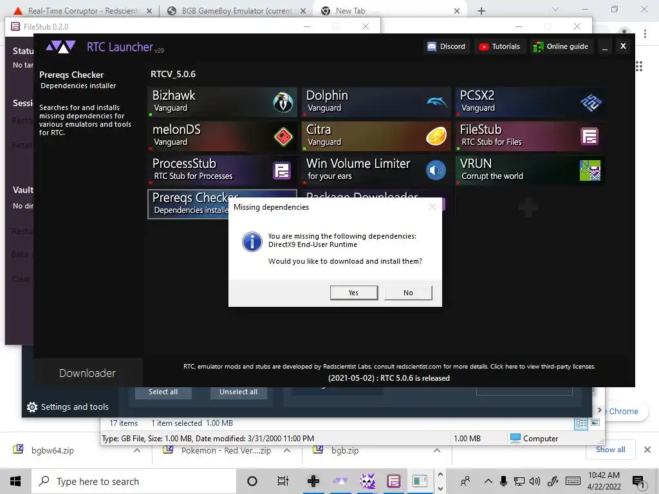Open the Downloader section
This screenshot has height=494, width=659.
(x=88, y=373)
